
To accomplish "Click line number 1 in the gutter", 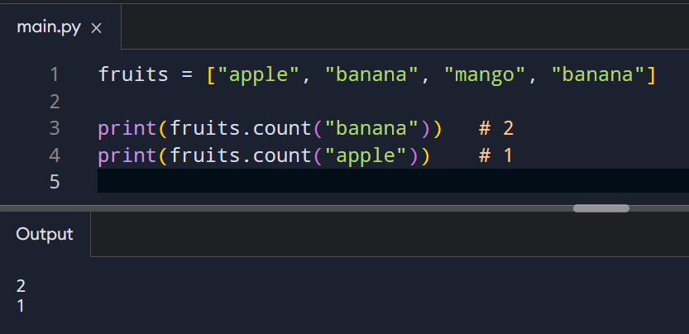I will [54, 75].
